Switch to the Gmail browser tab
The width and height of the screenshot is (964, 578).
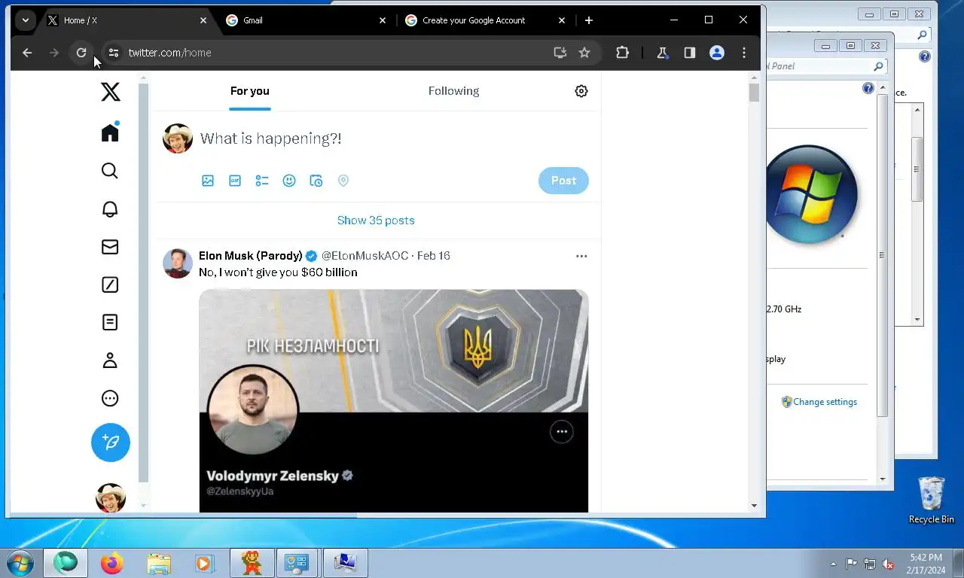point(305,20)
